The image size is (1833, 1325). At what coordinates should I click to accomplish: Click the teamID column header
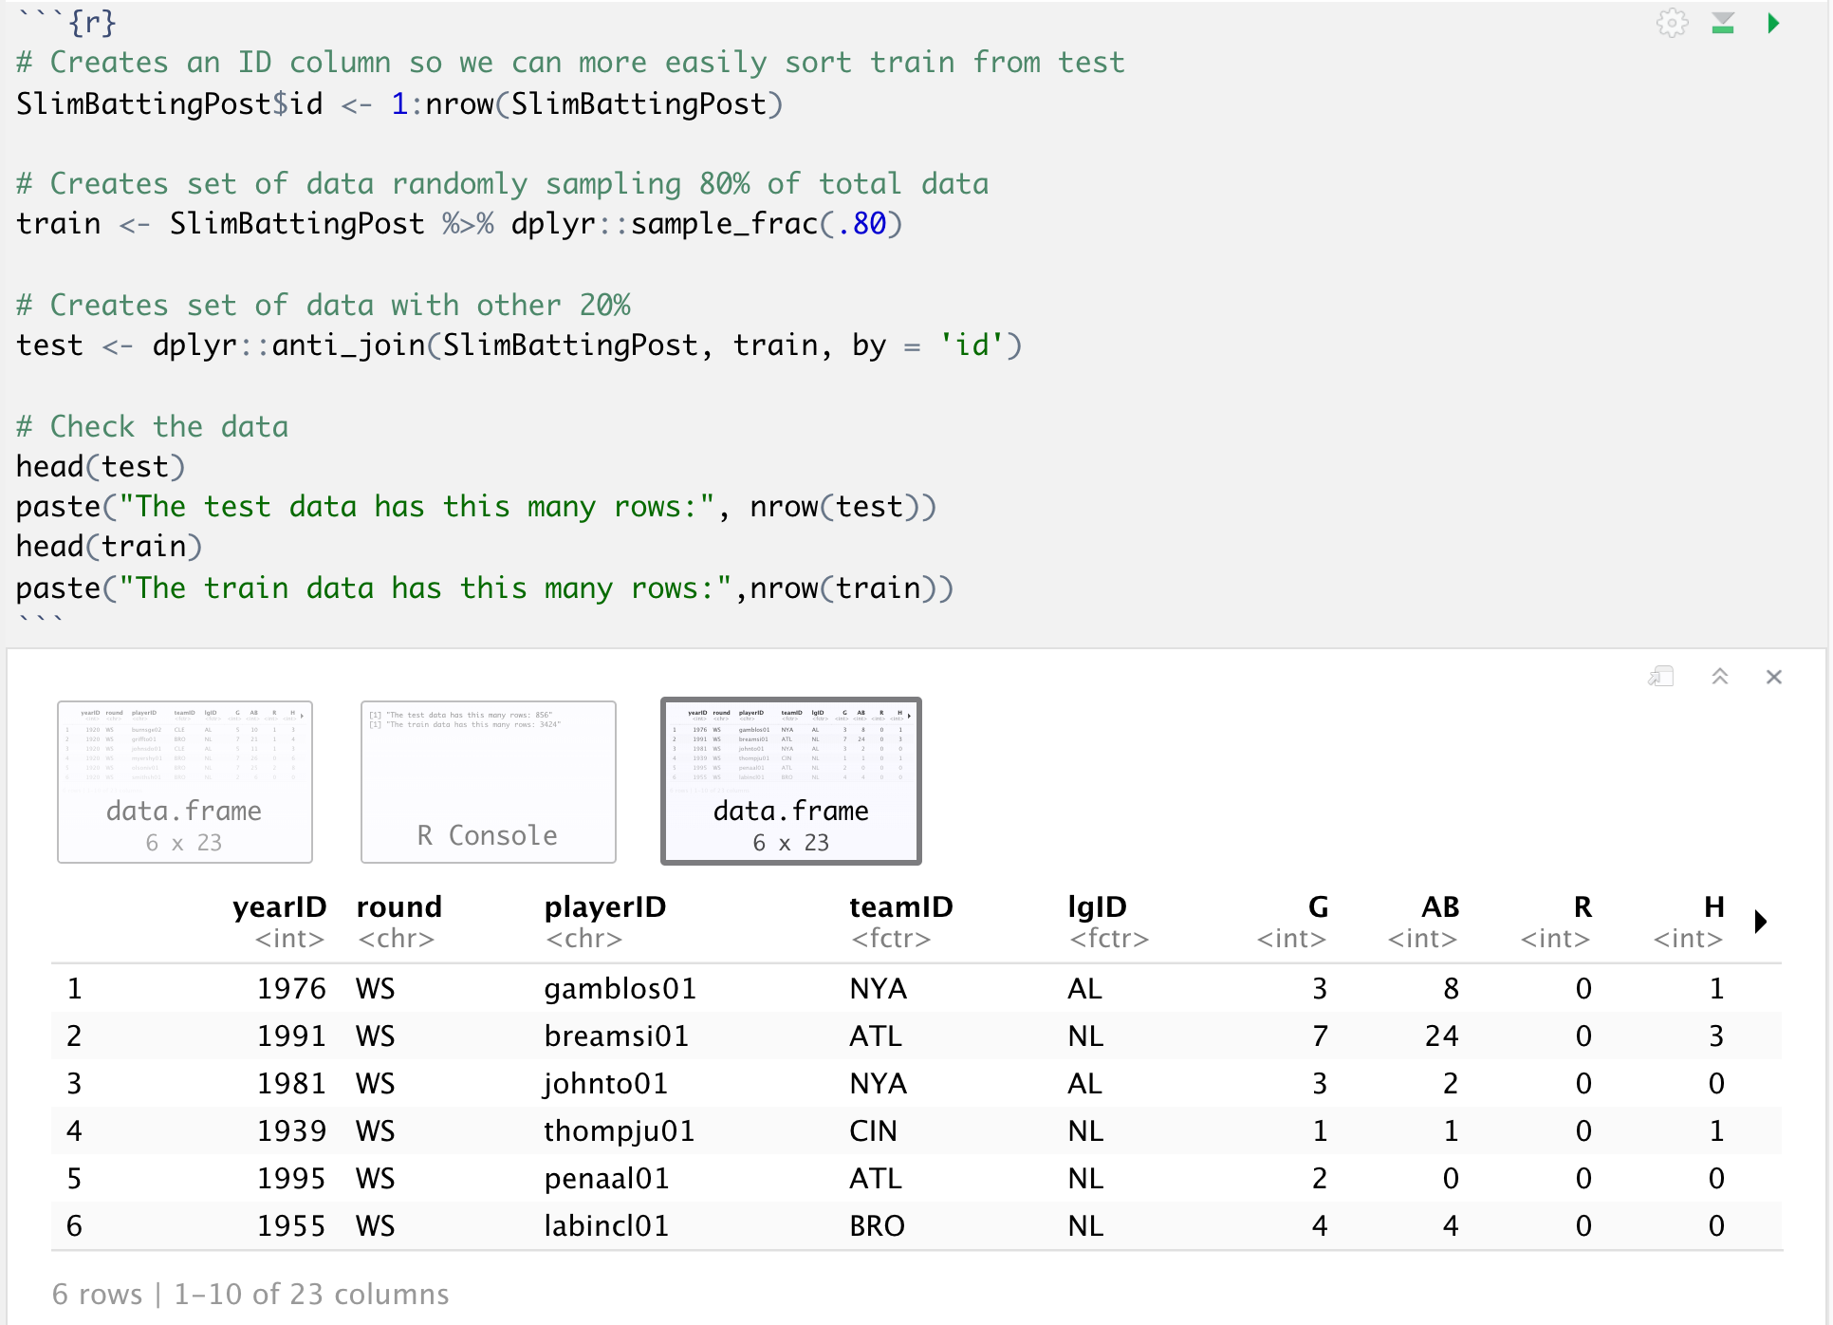point(900,906)
